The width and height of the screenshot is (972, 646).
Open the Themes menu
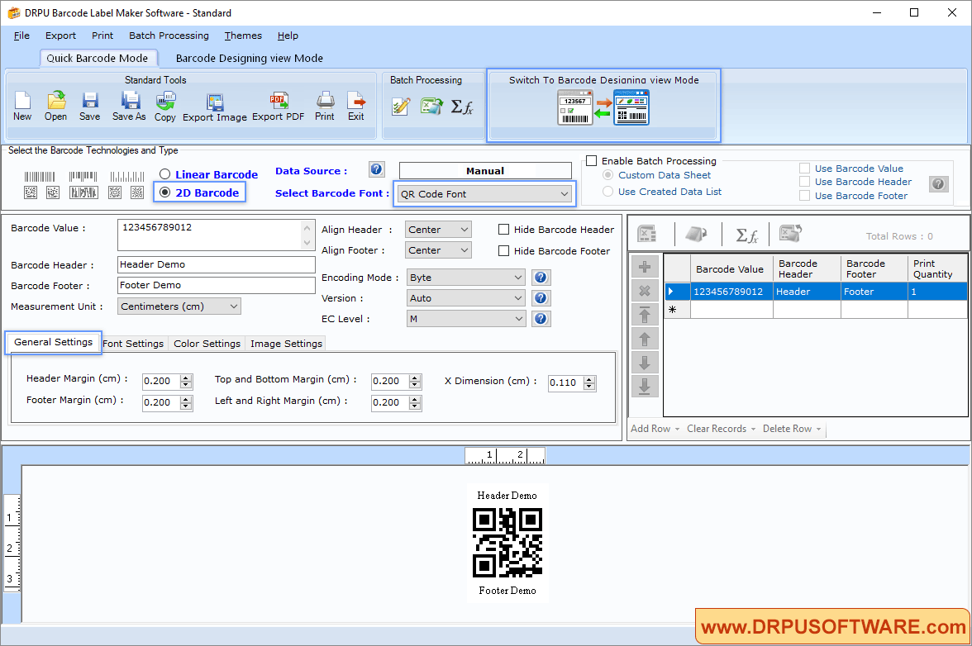[243, 36]
